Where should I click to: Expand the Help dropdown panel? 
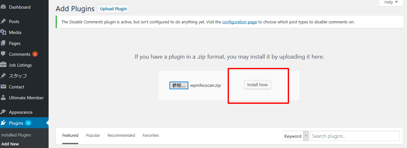pos(391,3)
